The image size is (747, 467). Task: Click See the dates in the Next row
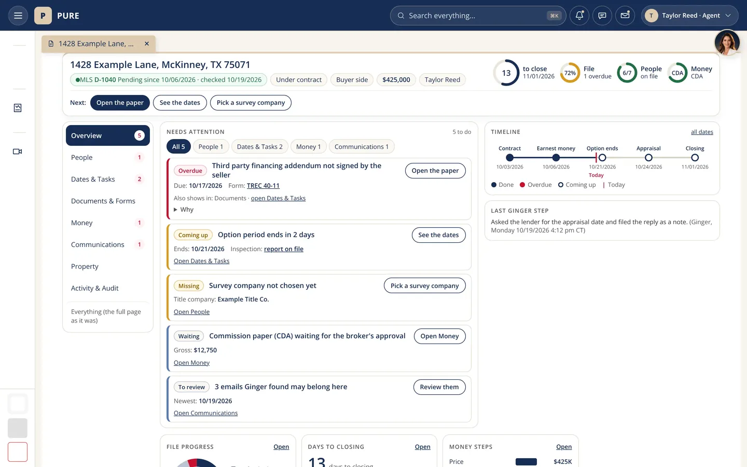[180, 103]
